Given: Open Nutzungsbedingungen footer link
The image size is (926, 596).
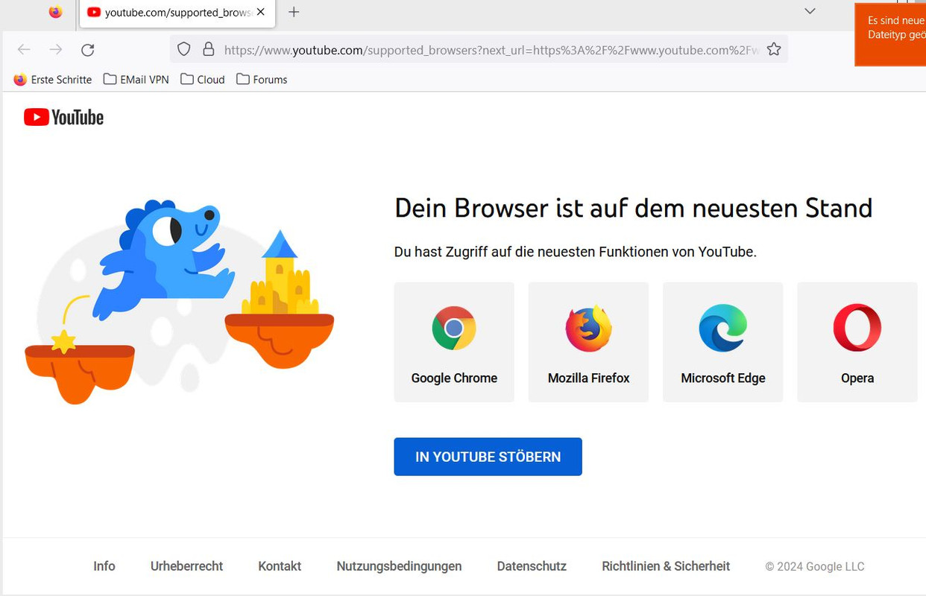Looking at the screenshot, I should (x=399, y=566).
